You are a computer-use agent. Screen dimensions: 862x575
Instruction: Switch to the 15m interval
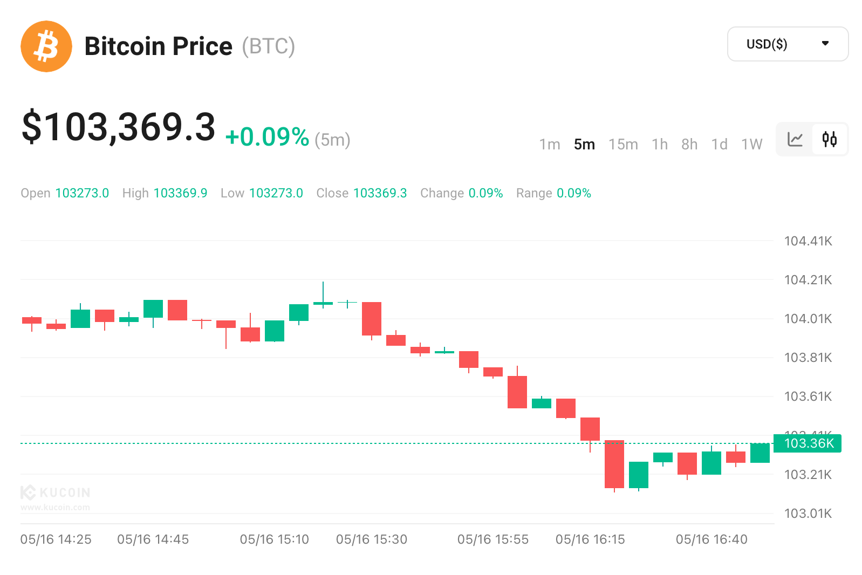(x=623, y=145)
